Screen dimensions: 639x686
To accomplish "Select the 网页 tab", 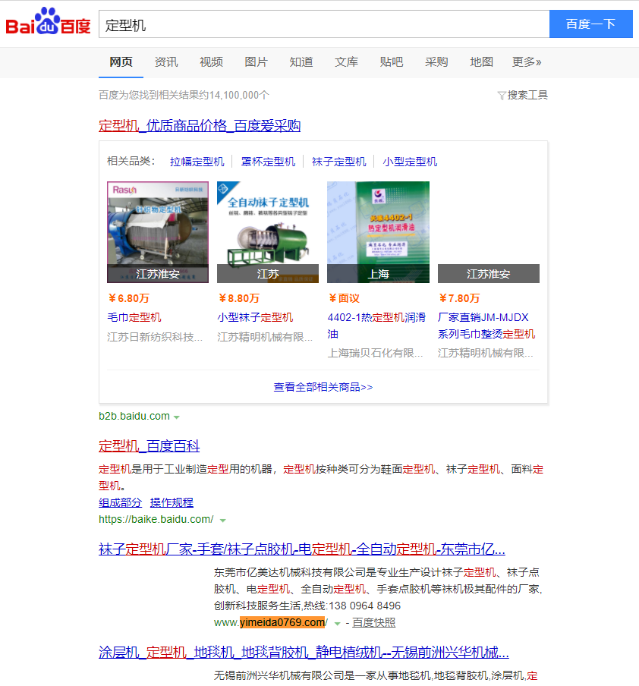I will (121, 62).
